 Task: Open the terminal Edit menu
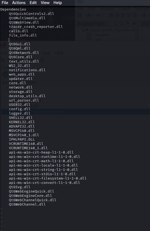pyautogui.click(x=33, y=3)
